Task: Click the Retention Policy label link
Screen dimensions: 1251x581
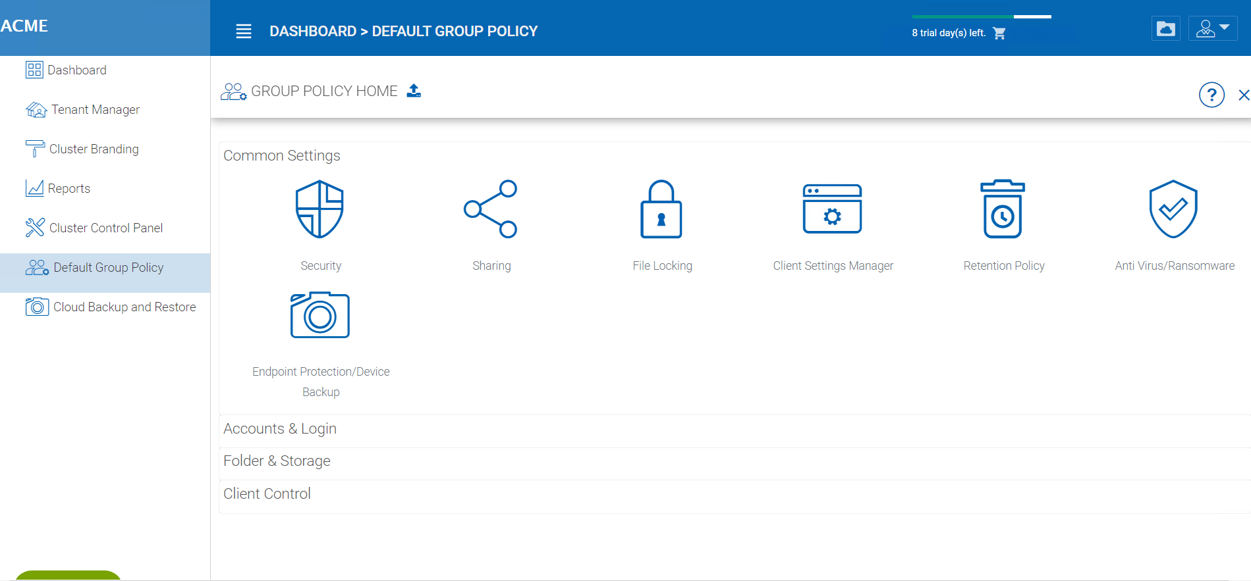Action: [1004, 266]
